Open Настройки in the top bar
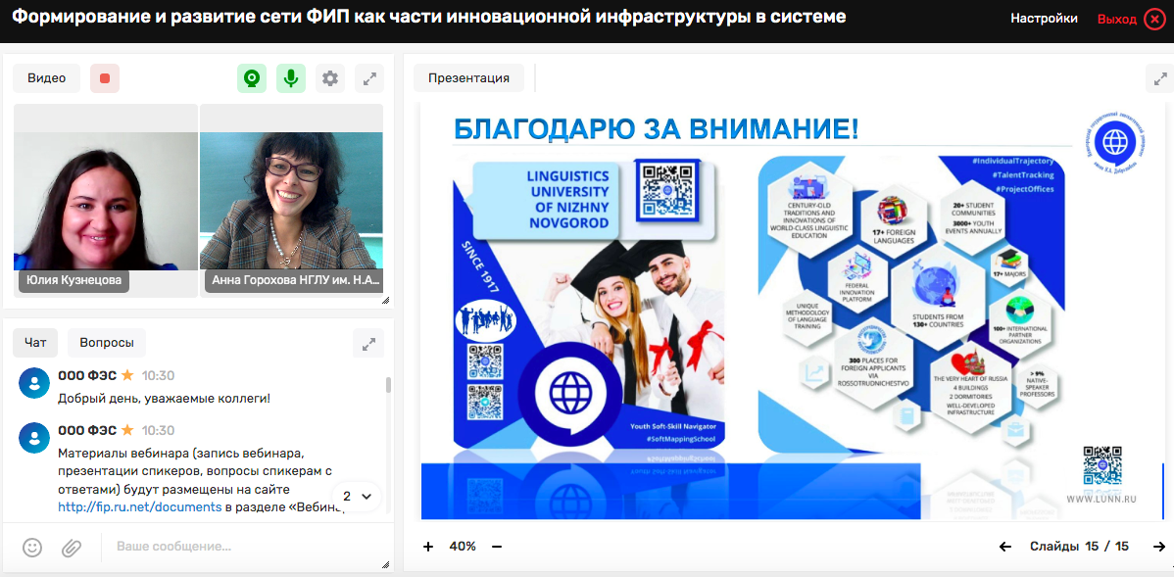This screenshot has width=1174, height=577. coord(1045,20)
